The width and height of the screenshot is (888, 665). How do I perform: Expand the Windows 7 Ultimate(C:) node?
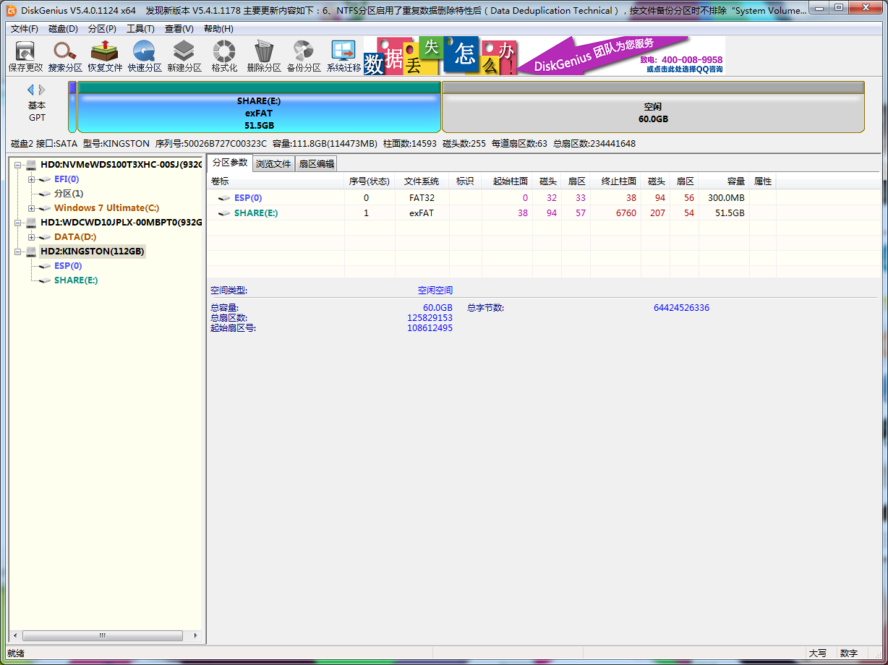point(32,208)
